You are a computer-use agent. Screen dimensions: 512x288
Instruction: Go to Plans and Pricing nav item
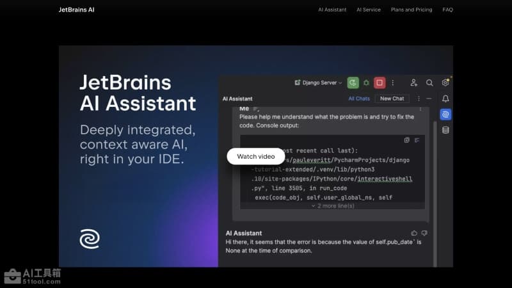point(412,10)
